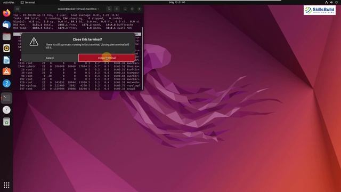Launch Thunderbird Mail from the dock

pos(6,25)
